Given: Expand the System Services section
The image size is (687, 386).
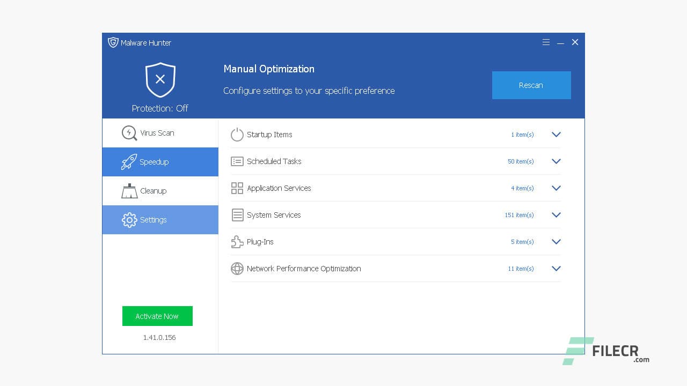Looking at the screenshot, I should point(556,215).
